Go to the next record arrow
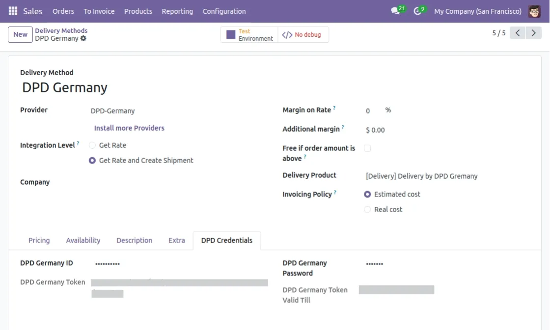This screenshot has width=550, height=330. (533, 33)
